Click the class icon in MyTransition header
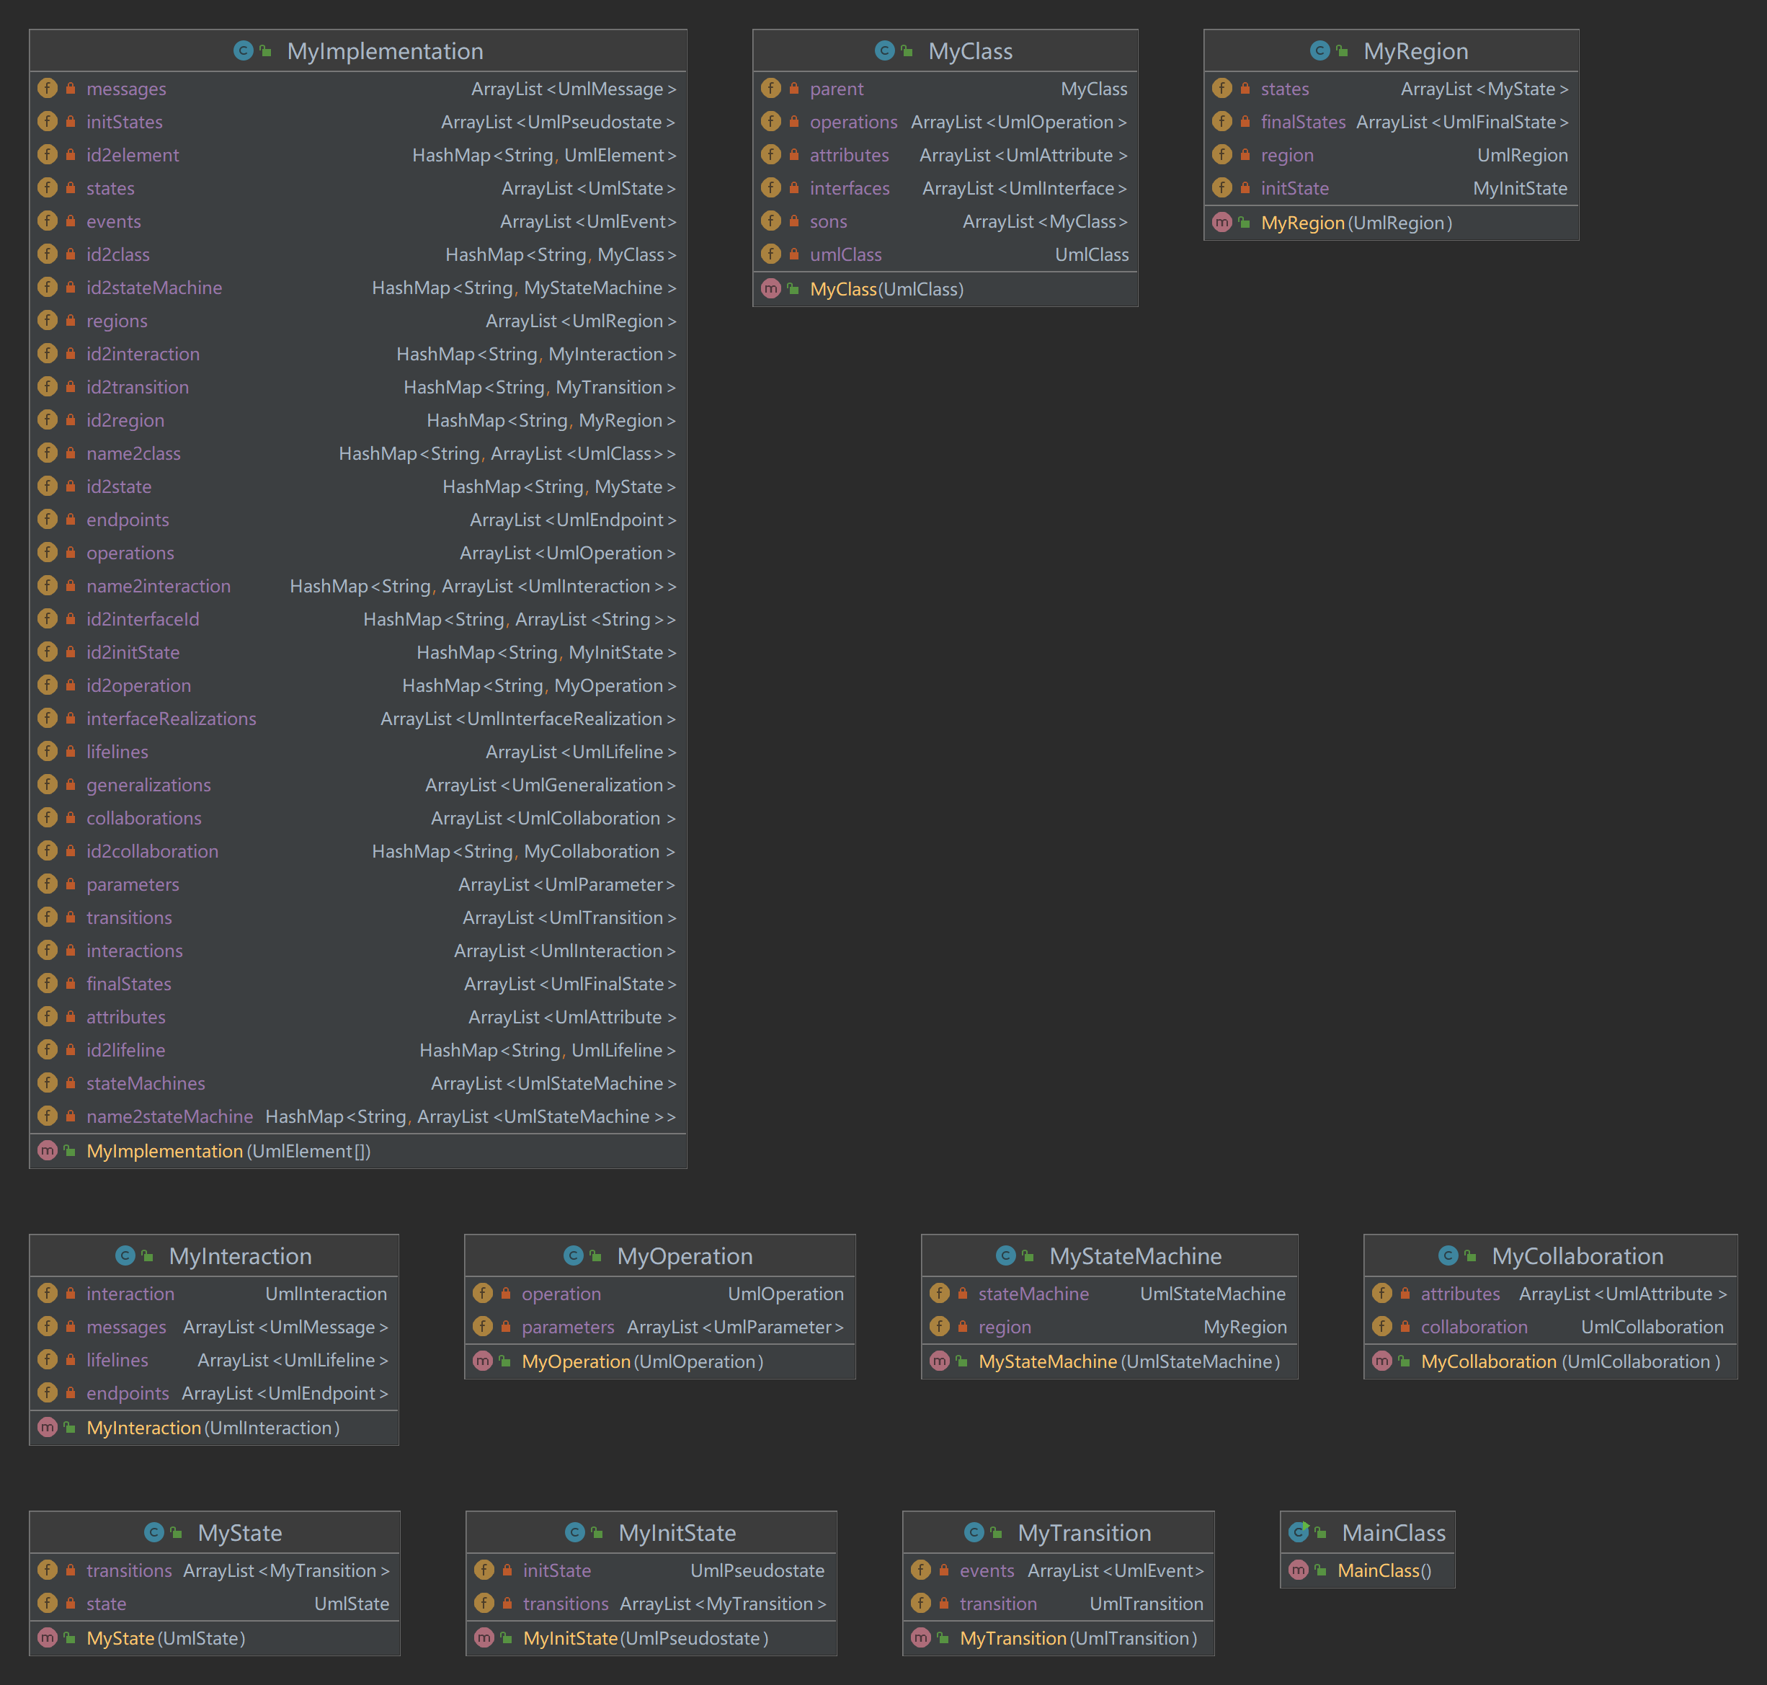Screen dimensions: 1767x1685 point(974,1532)
